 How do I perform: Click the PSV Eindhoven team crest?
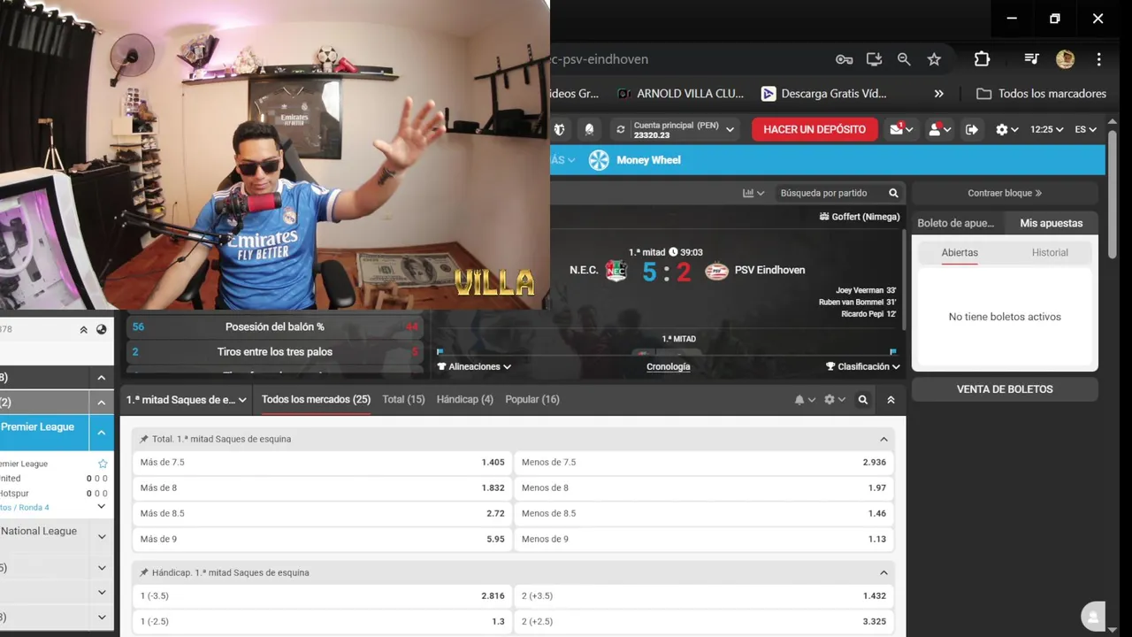click(x=716, y=271)
